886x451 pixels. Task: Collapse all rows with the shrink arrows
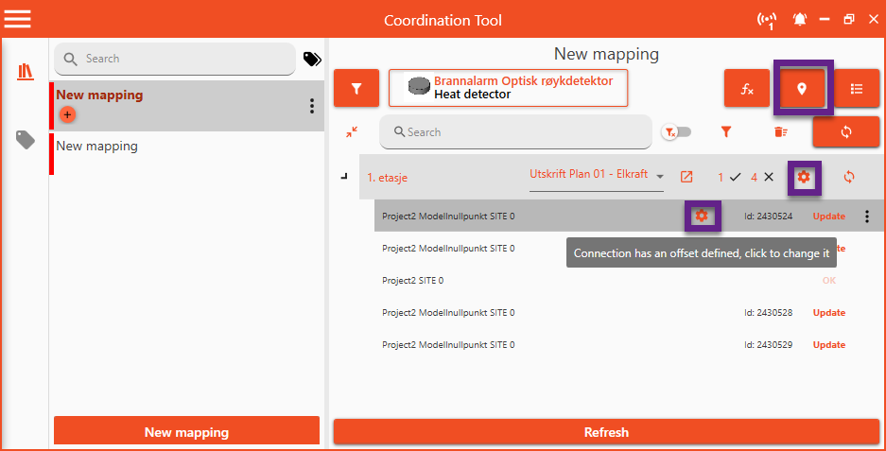coord(352,132)
